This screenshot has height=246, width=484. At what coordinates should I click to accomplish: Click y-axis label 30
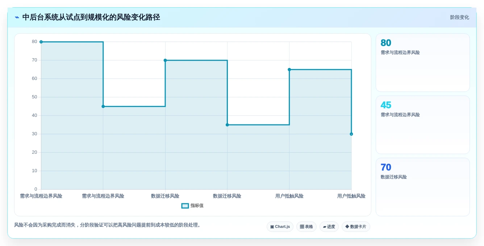tap(34, 134)
